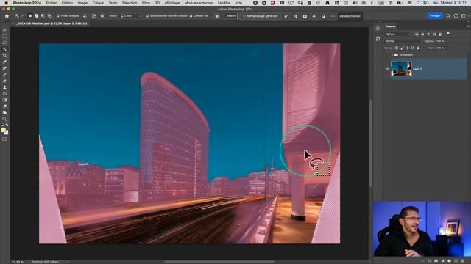471x264 pixels.
Task: Toggle the Finder d'objets checkbox
Action: [x=57, y=16]
